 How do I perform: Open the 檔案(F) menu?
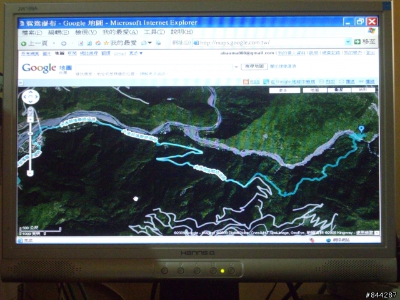pyautogui.click(x=32, y=32)
